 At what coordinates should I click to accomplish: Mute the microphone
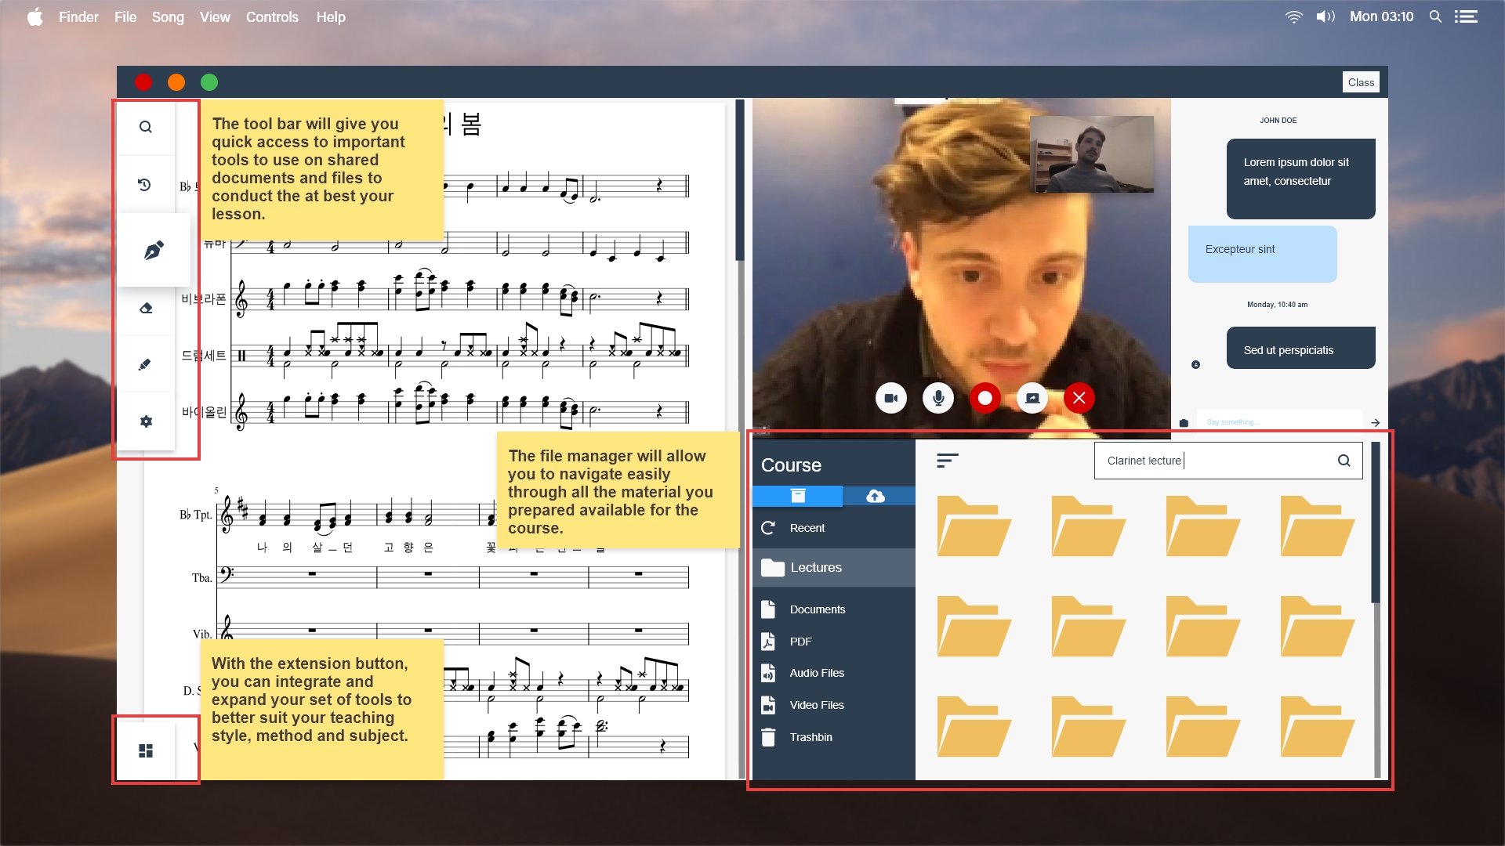point(938,398)
